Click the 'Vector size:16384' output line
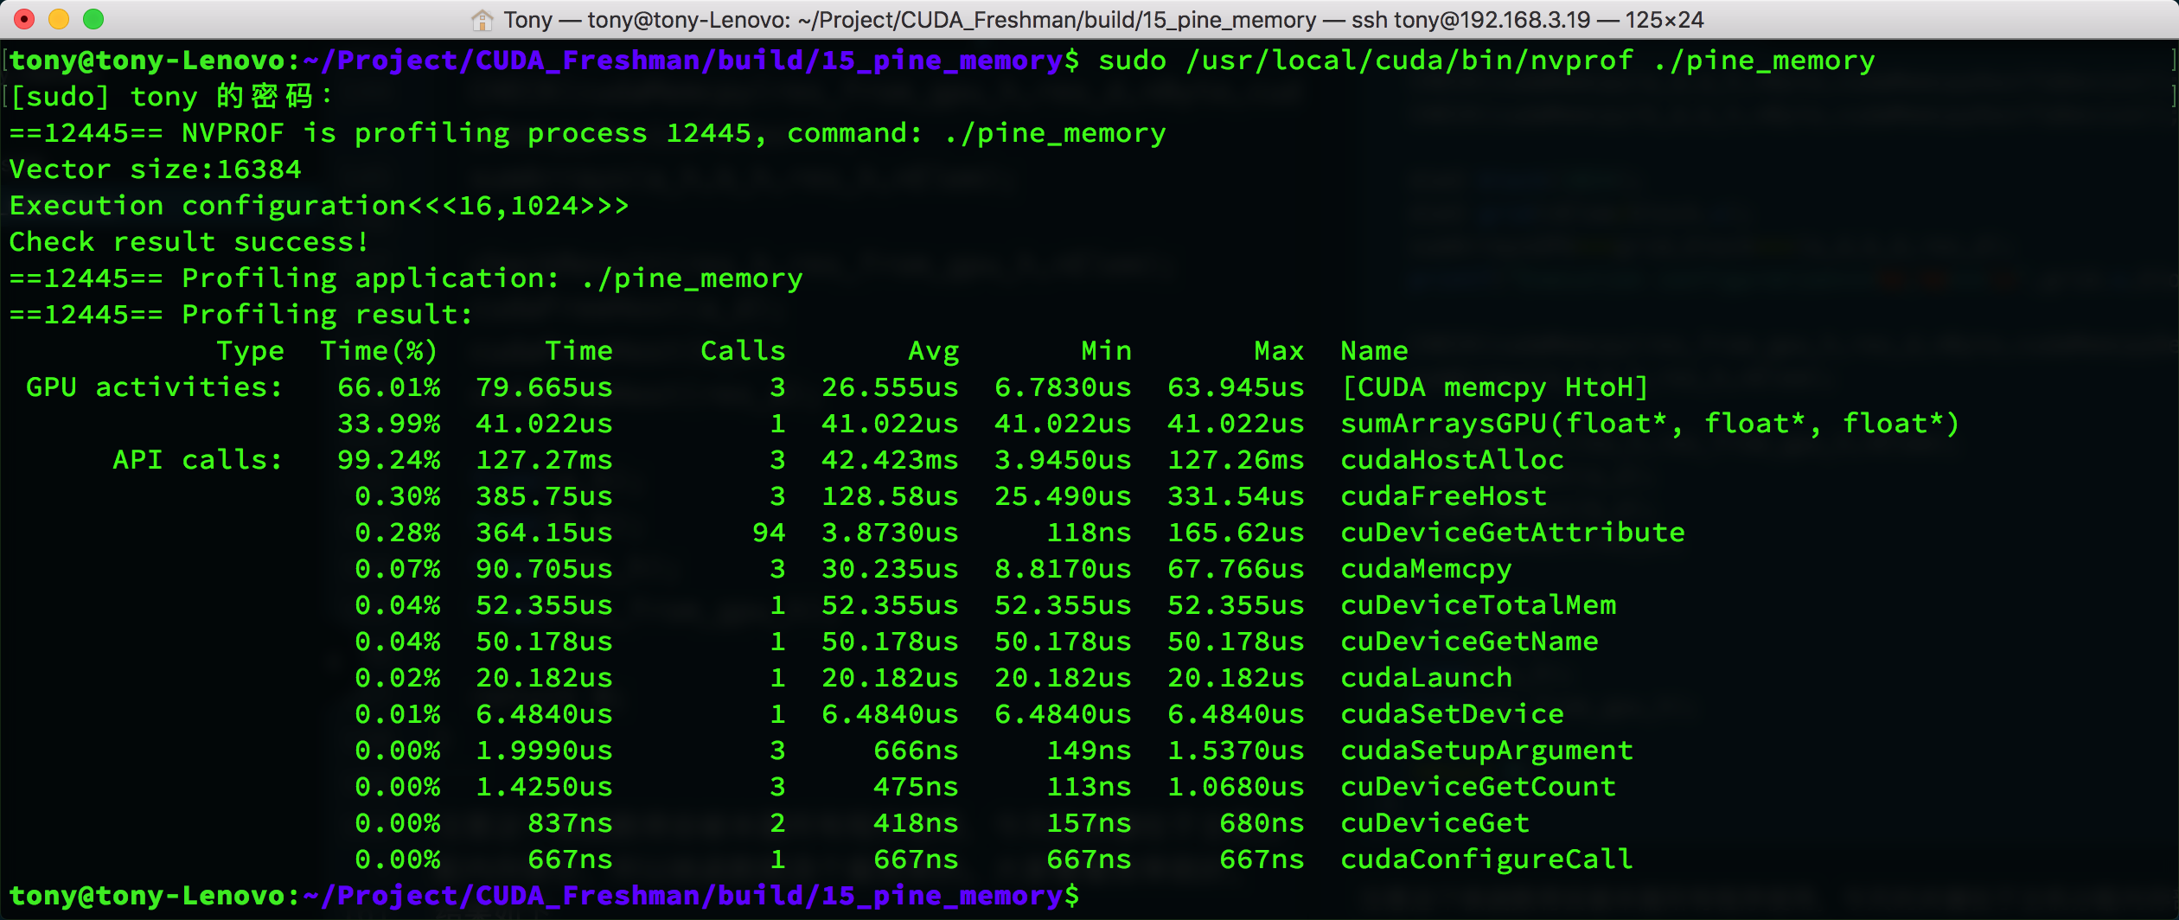This screenshot has width=2179, height=920. (x=156, y=169)
